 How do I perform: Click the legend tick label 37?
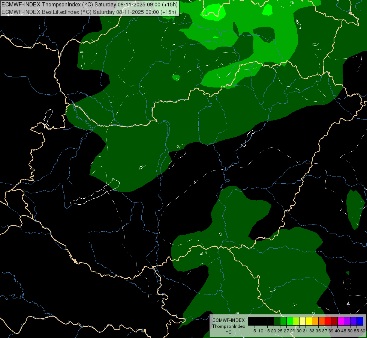click(x=325, y=331)
